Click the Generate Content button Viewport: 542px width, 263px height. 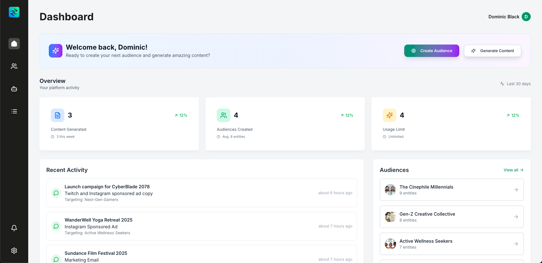point(492,51)
